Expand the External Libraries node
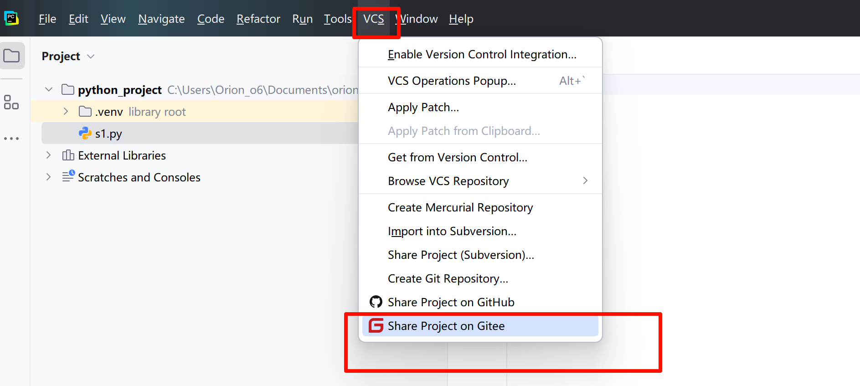 click(49, 155)
